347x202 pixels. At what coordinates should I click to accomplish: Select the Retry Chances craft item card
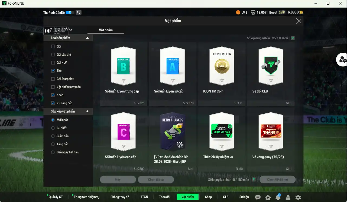(x=173, y=140)
